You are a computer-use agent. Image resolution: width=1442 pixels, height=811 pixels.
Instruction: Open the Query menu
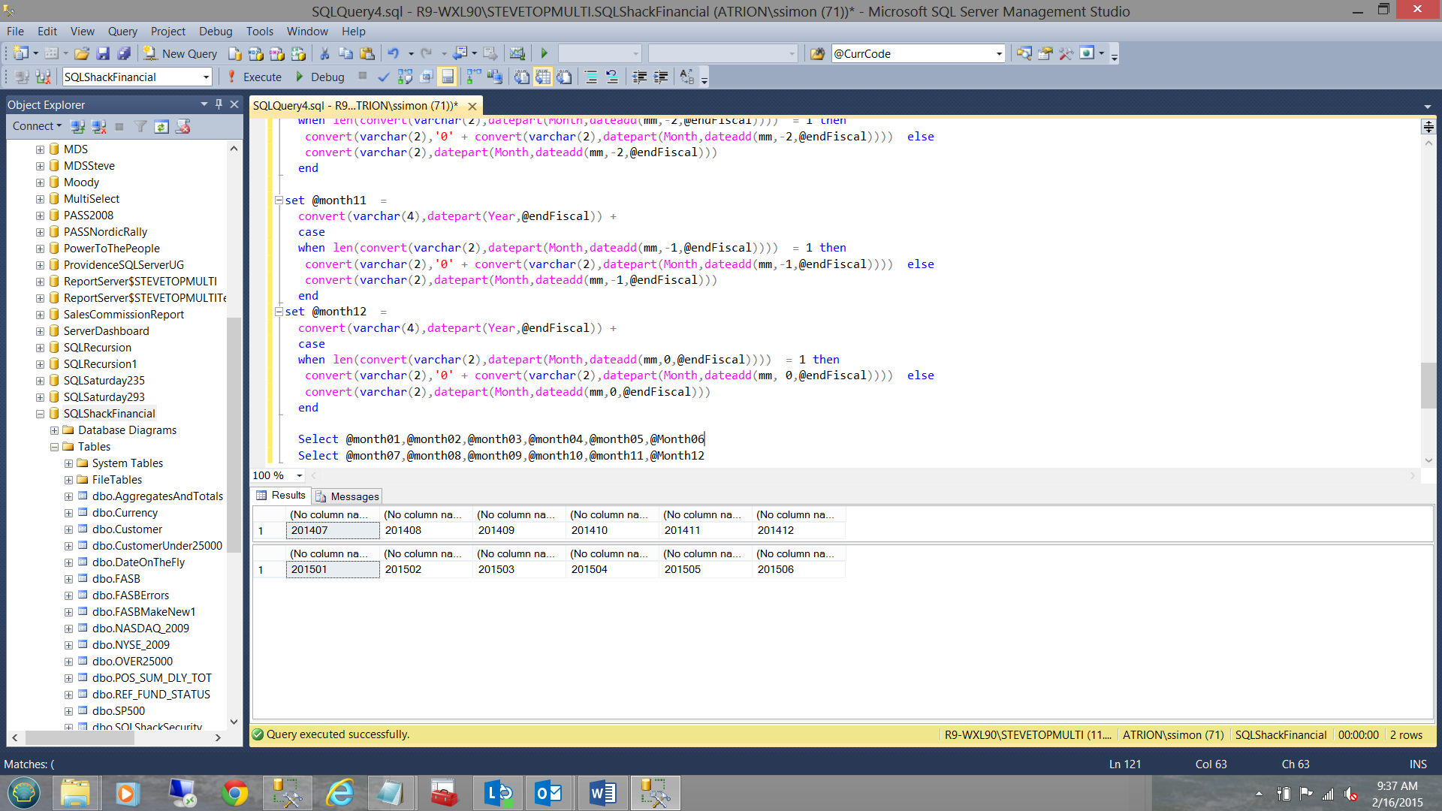122,31
